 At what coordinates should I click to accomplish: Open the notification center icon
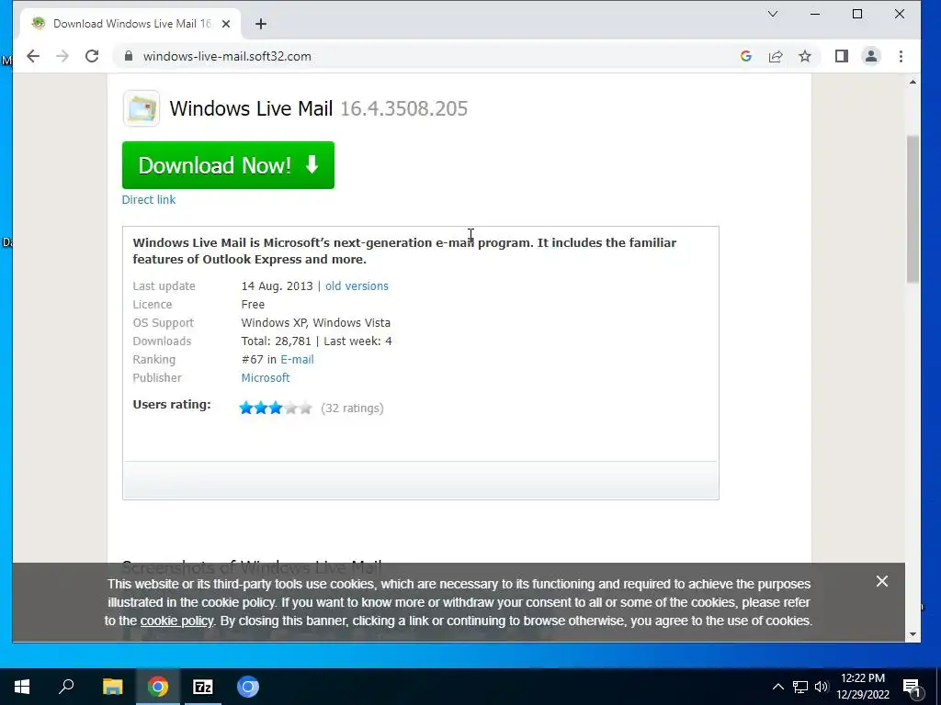coord(912,688)
